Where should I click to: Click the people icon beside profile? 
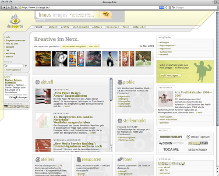point(120,82)
